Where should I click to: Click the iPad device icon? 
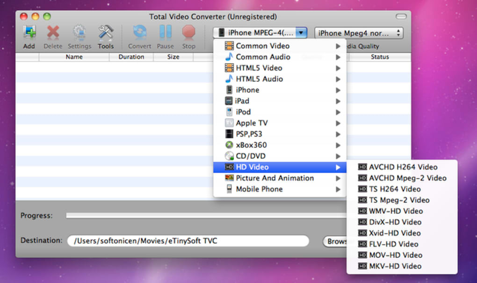click(x=229, y=101)
